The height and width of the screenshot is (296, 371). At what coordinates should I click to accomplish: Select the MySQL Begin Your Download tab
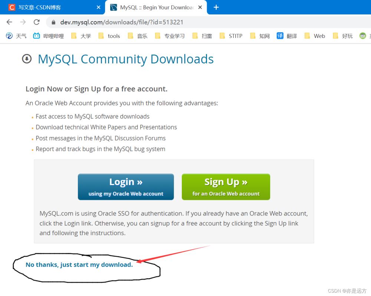(x=156, y=7)
